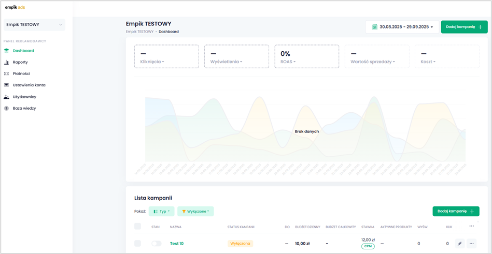This screenshot has width=492, height=254.
Task: Click the Użytkownicy people icon
Action: [7, 97]
